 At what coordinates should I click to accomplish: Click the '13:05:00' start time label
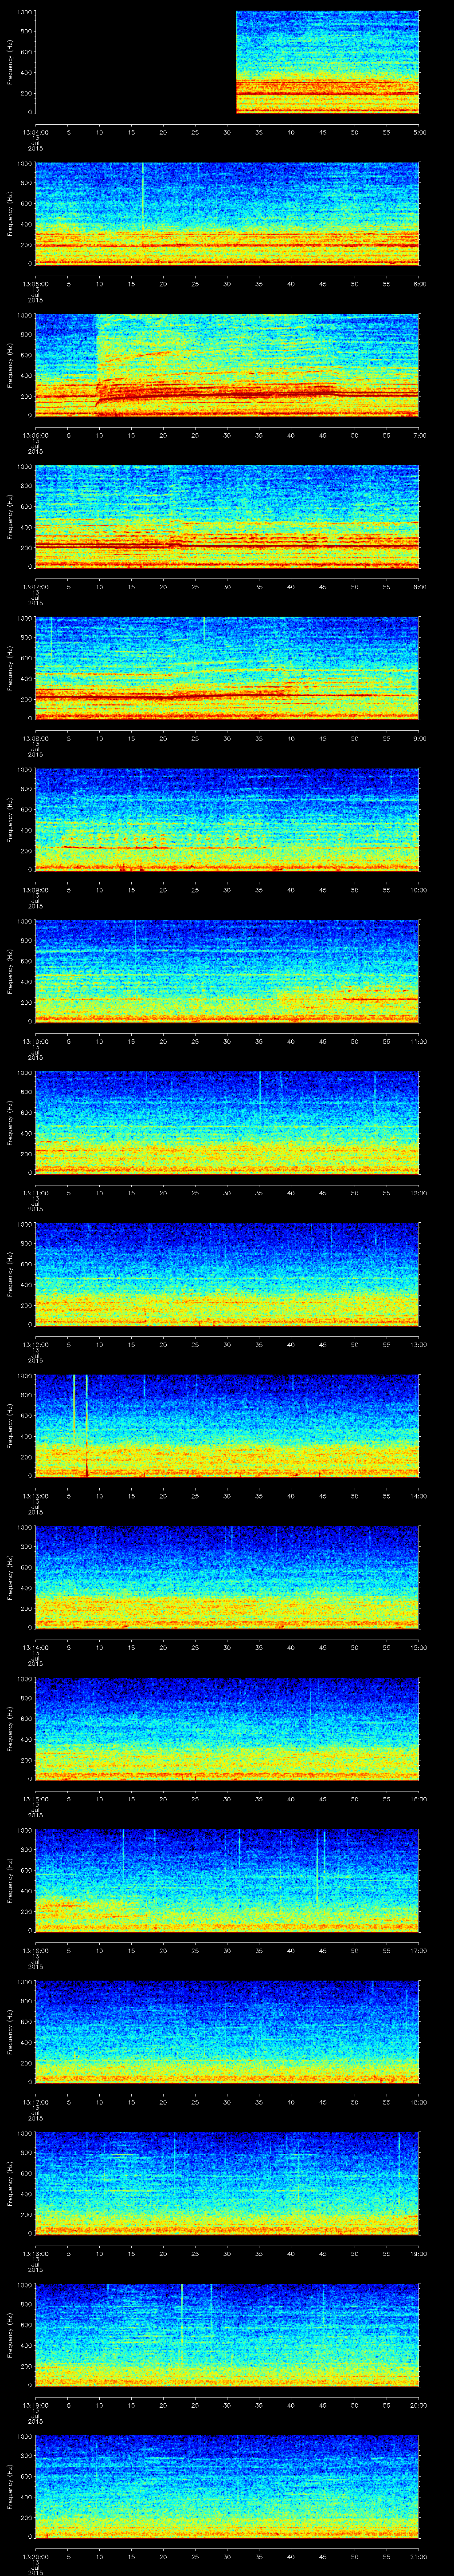[x=35, y=284]
